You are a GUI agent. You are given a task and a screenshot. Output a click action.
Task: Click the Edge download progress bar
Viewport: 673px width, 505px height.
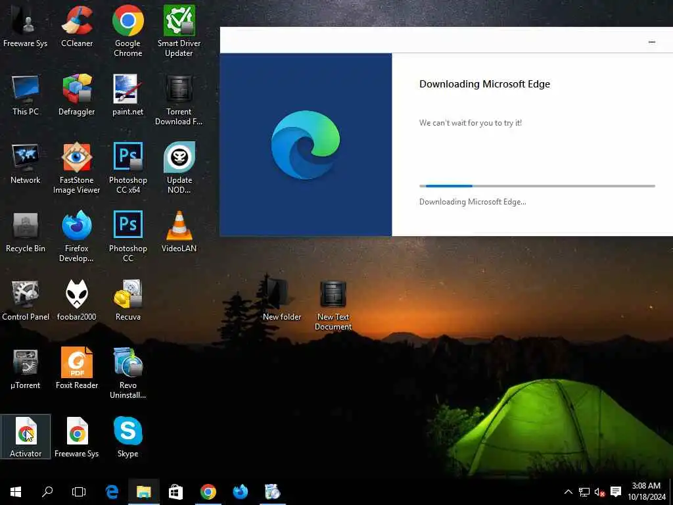(537, 186)
